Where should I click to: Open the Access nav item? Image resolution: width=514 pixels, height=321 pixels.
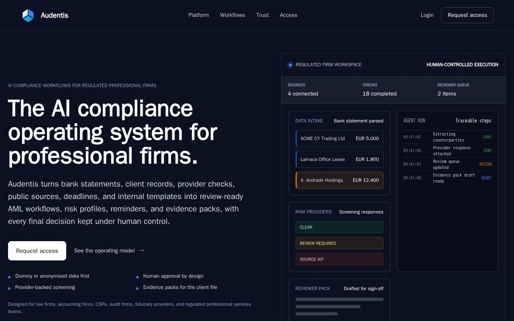[x=289, y=15]
